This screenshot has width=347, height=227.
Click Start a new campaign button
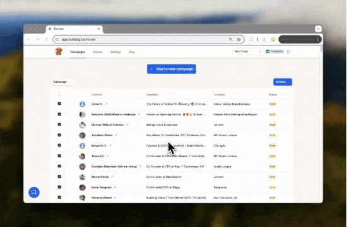pos(172,69)
